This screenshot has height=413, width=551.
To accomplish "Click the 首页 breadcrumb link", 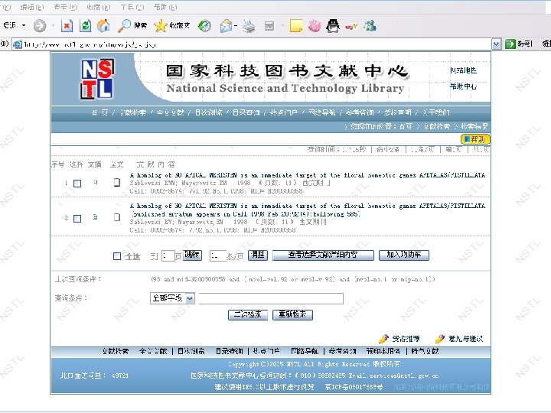I will [406, 126].
